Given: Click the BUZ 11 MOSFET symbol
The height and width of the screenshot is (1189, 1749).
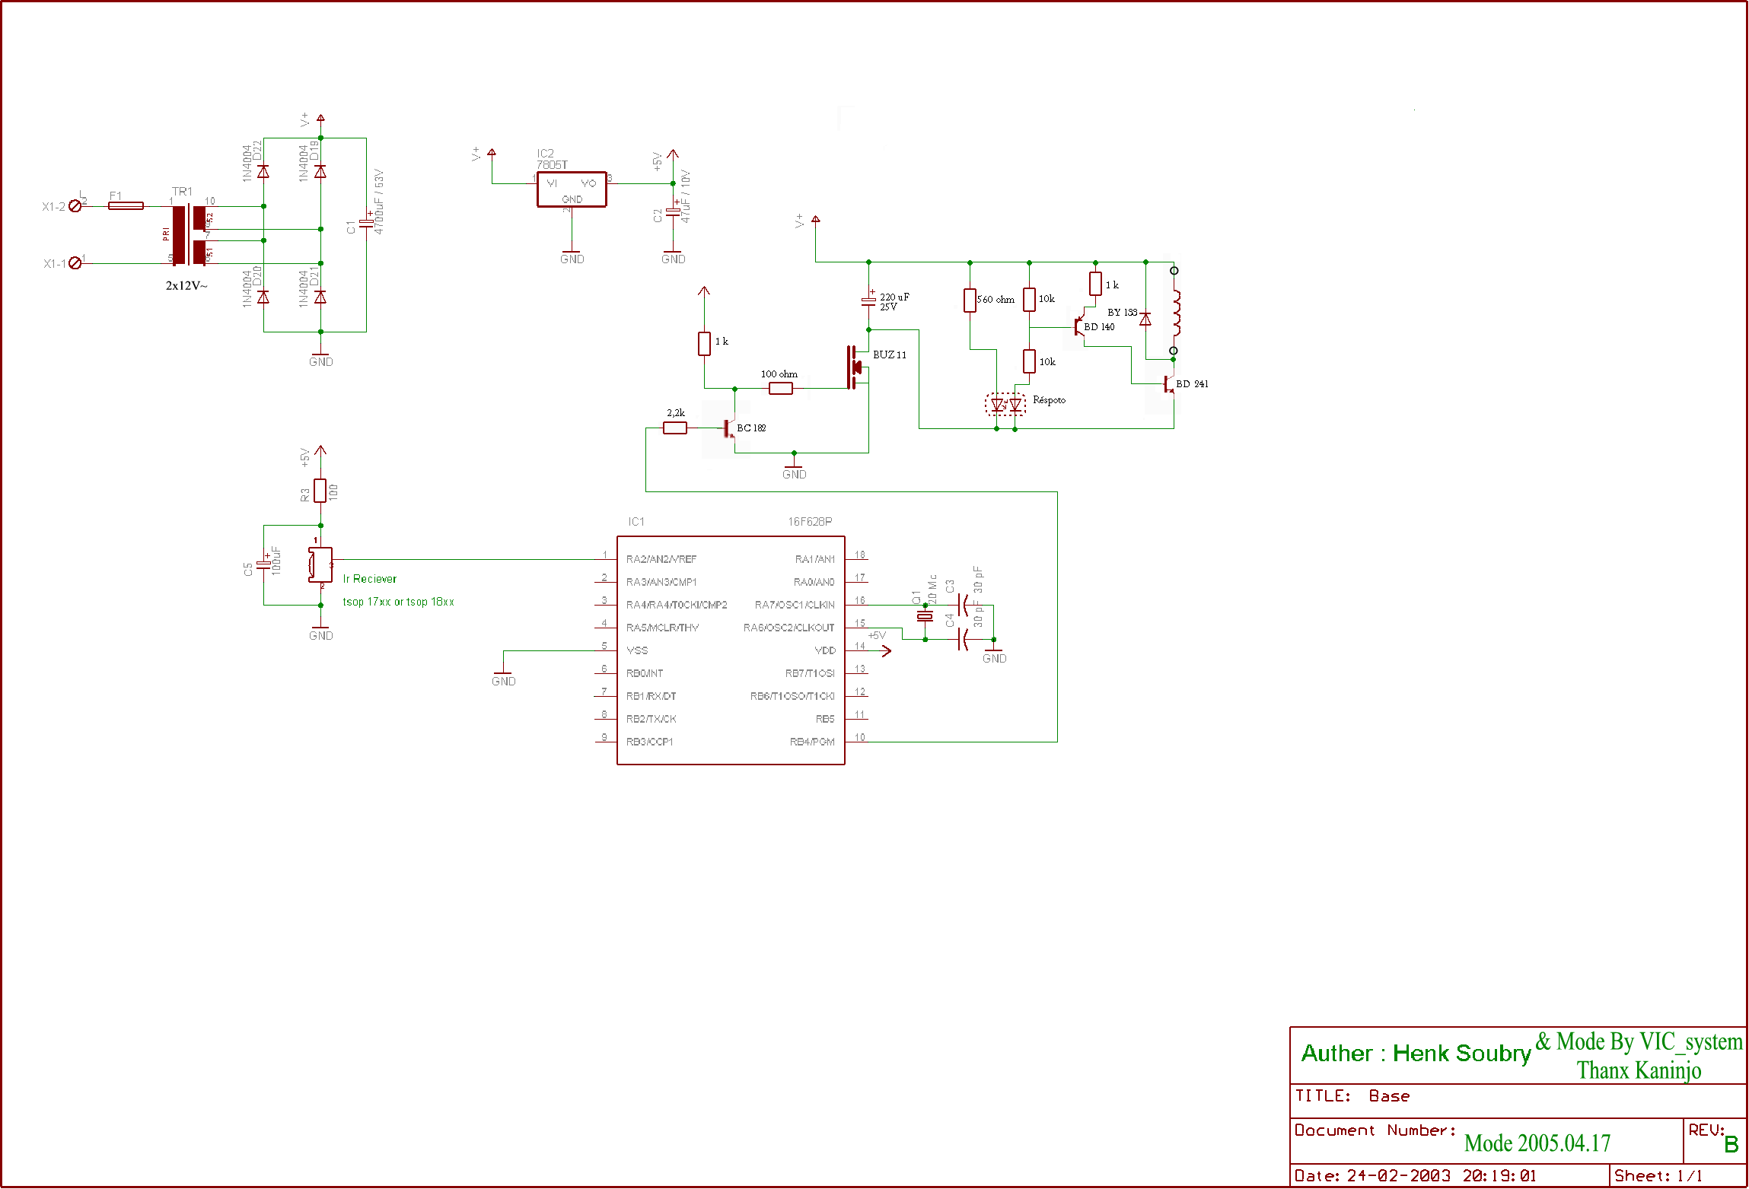Looking at the screenshot, I should point(855,367).
